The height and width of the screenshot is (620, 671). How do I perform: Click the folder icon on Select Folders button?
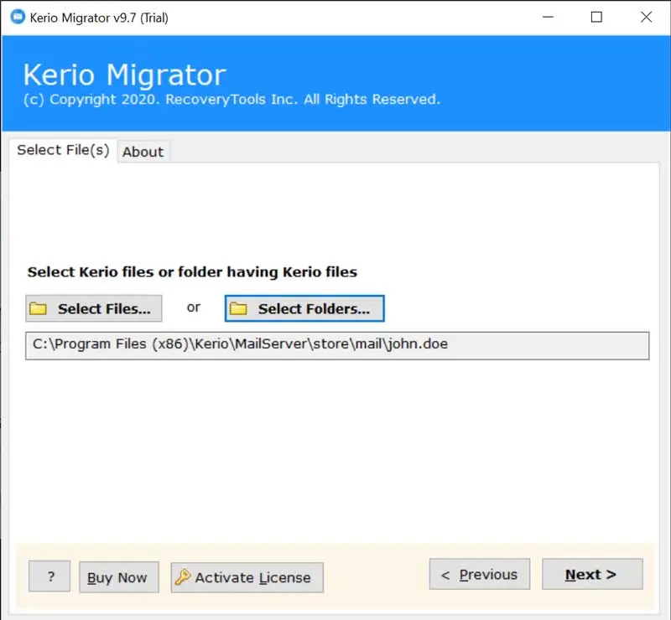239,309
